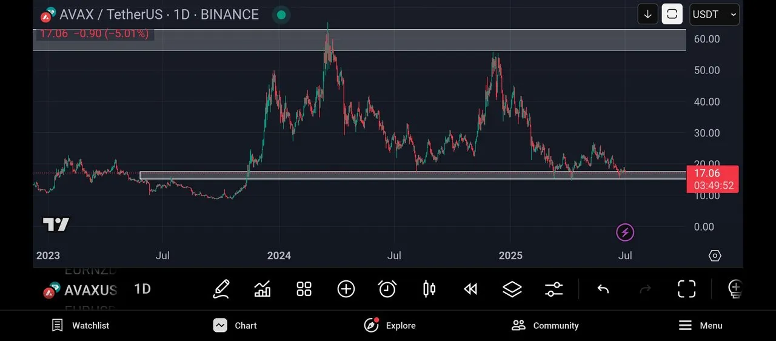Select the upper resistance zone rectangle
This screenshot has width=776, height=341.
[360, 39]
